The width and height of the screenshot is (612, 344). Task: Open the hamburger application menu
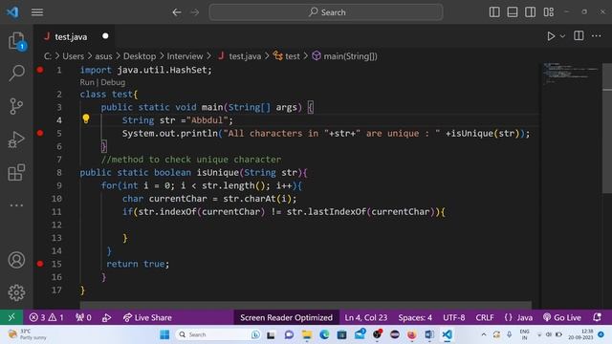click(37, 12)
